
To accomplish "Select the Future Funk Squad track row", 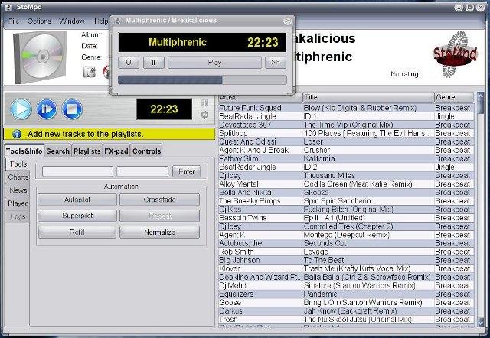I will click(x=346, y=108).
